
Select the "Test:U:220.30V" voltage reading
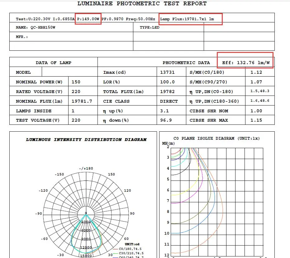tap(33, 19)
